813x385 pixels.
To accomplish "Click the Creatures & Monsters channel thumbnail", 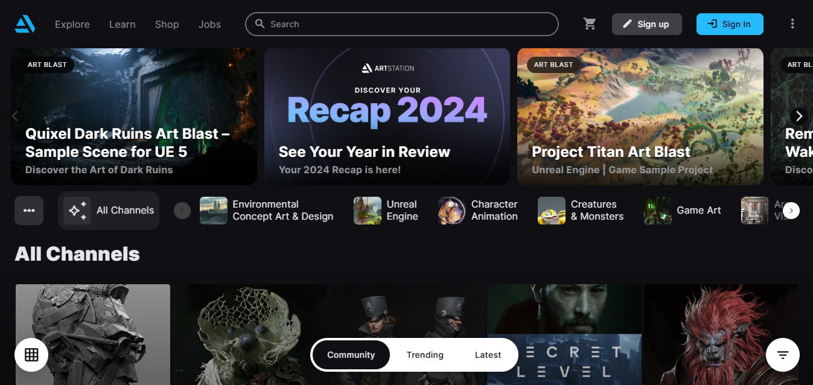I will click(552, 211).
